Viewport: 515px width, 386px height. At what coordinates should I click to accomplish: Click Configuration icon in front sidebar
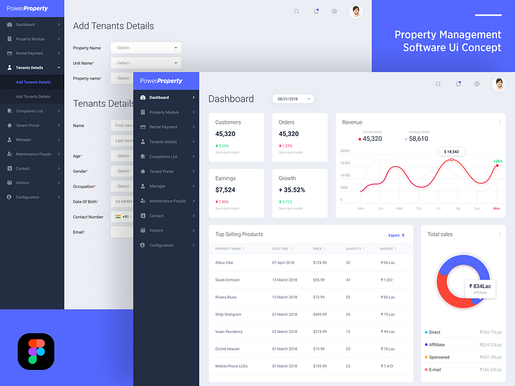pyautogui.click(x=143, y=245)
